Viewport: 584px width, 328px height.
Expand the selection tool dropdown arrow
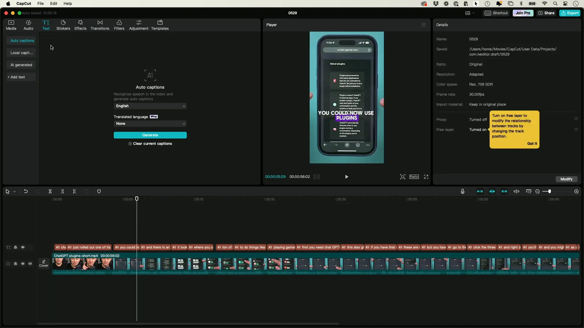(14, 192)
